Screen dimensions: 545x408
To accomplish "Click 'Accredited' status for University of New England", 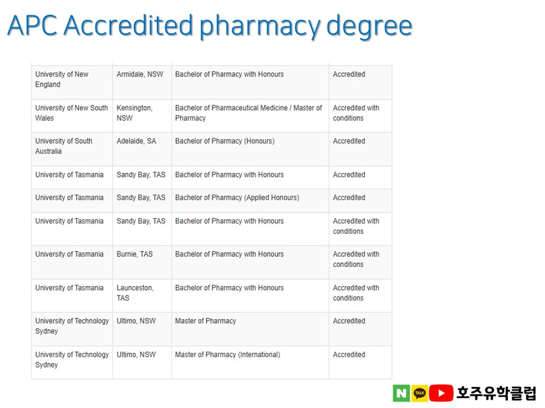I will [349, 74].
